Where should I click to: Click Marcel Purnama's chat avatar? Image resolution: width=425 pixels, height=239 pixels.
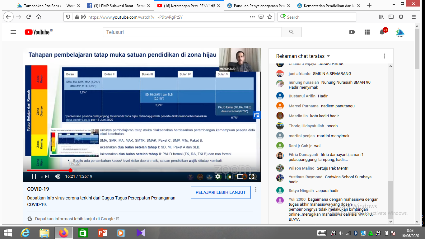[280, 106]
